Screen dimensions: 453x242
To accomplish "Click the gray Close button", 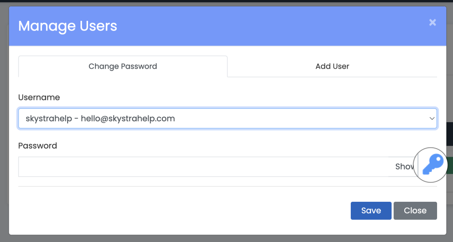I will click(x=415, y=211).
